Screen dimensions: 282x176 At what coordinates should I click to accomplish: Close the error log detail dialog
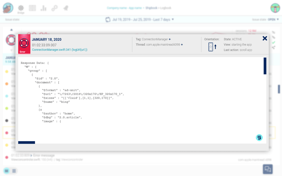click(265, 38)
